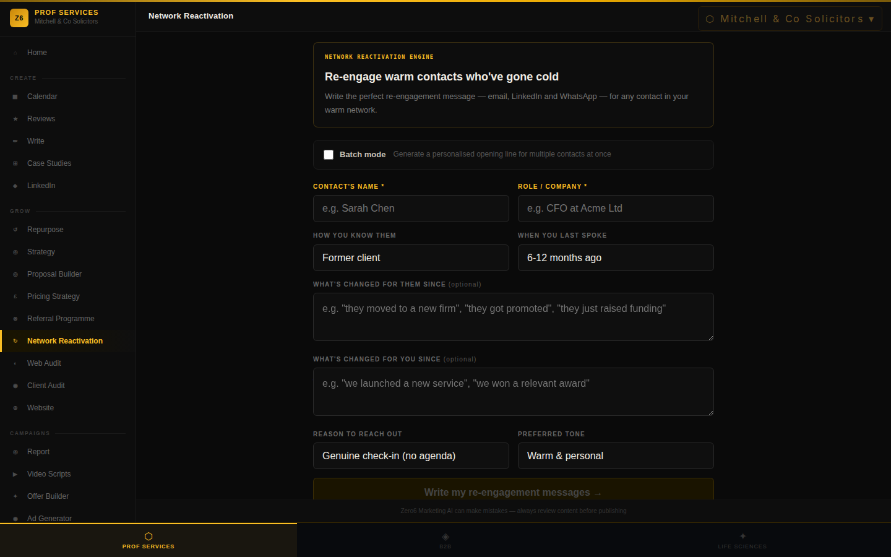Click the Web Audit icon
Screen dimensions: 891x557
tap(15, 364)
